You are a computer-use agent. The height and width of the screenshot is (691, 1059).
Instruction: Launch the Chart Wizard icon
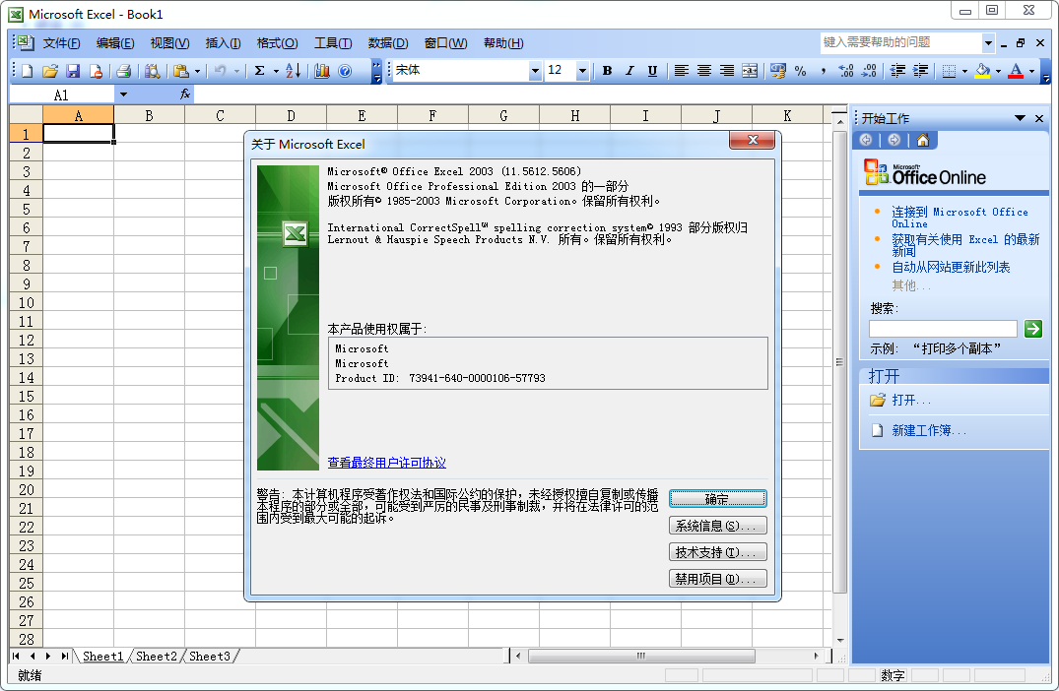click(x=322, y=71)
